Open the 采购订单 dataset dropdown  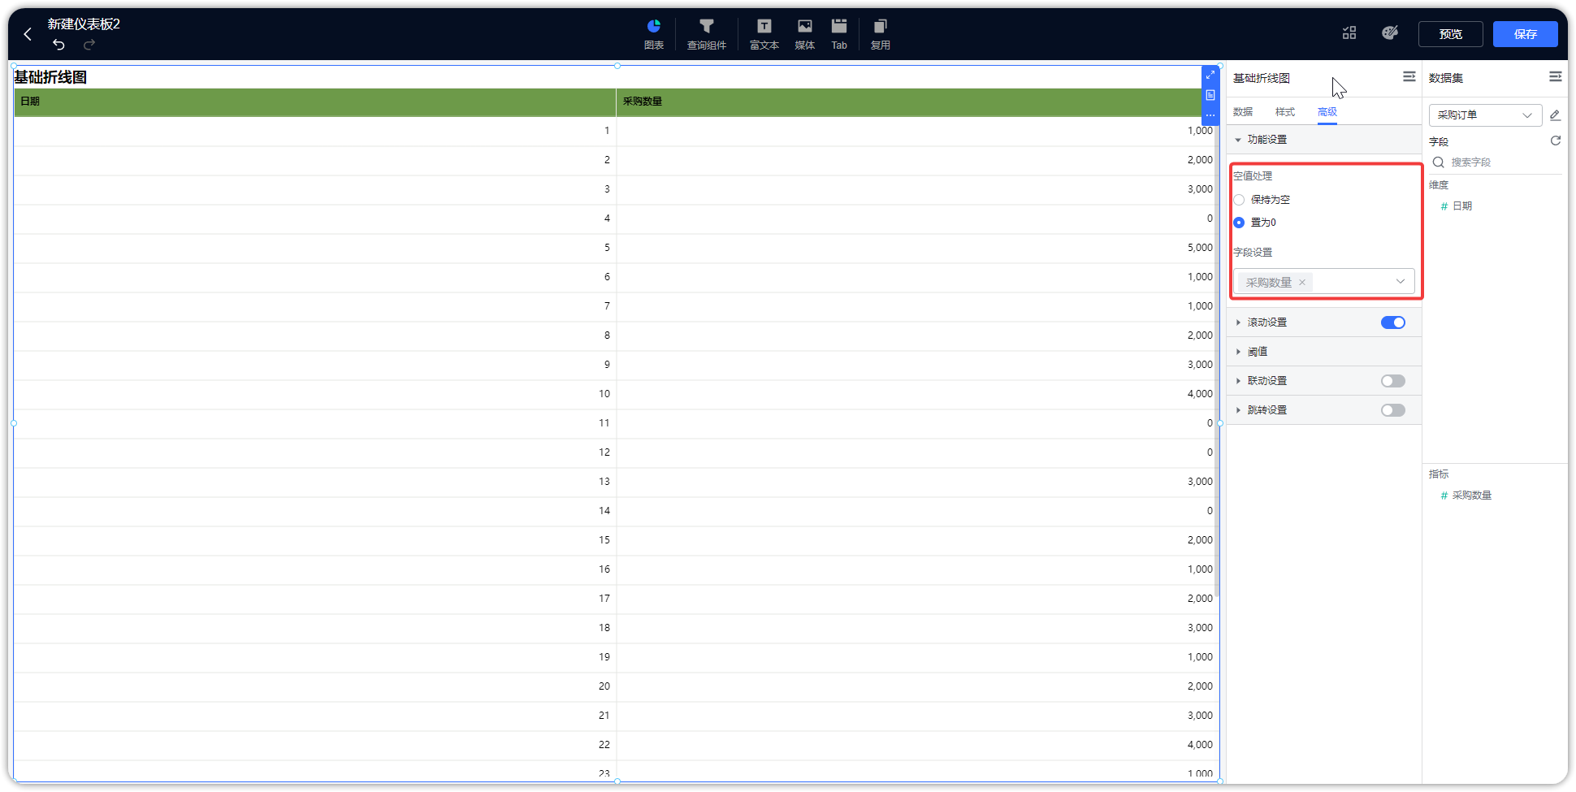[1485, 115]
